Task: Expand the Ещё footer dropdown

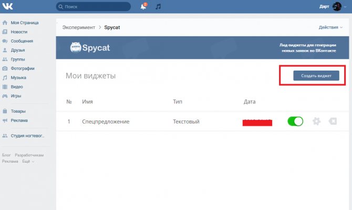Action: 28,161
